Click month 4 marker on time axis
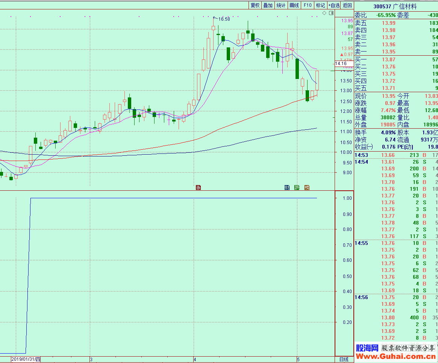 tap(195, 360)
